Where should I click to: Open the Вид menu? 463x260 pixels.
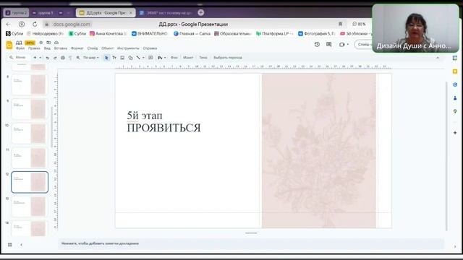point(47,48)
